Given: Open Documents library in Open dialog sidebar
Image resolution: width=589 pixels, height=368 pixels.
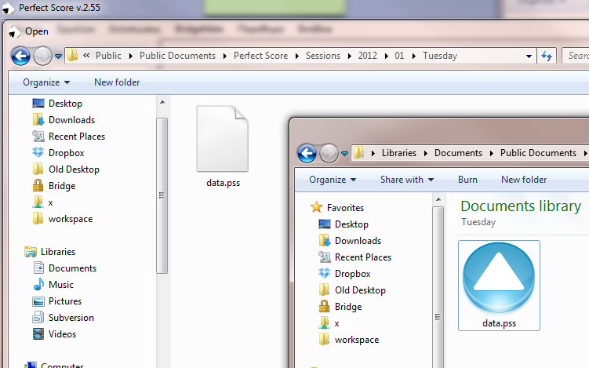Looking at the screenshot, I should point(64,268).
